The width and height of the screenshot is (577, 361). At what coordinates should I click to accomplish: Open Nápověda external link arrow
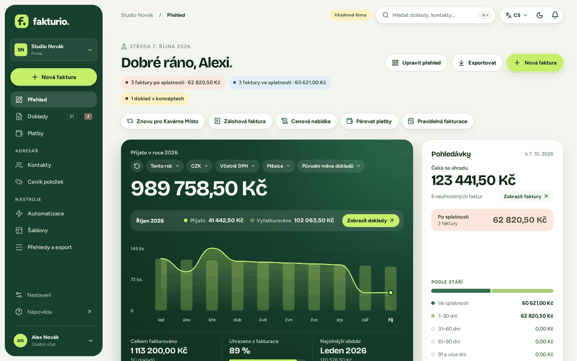tap(89, 312)
